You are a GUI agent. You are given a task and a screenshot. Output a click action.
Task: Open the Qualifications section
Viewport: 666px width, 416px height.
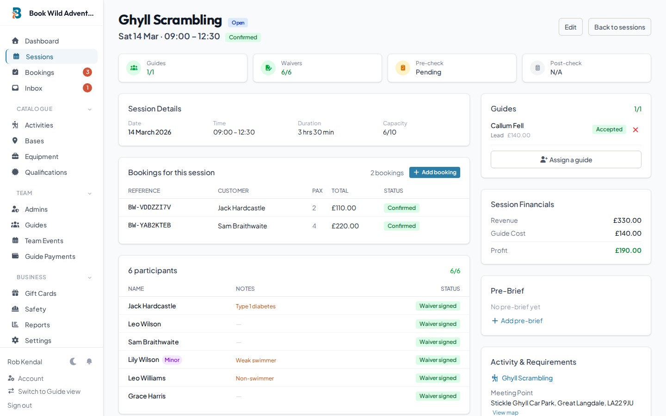(x=46, y=172)
